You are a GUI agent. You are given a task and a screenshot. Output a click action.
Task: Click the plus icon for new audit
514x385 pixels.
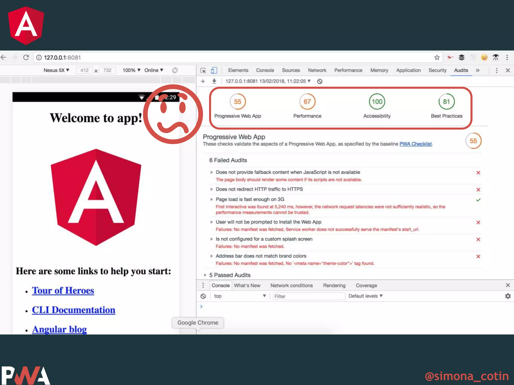pyautogui.click(x=203, y=81)
